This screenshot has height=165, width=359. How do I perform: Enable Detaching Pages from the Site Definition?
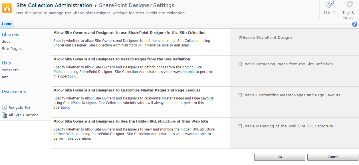pos(240,64)
